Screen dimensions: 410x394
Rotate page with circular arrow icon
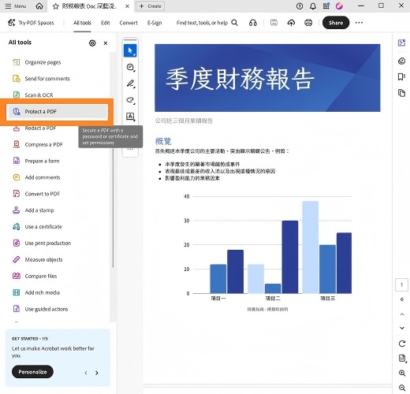(x=401, y=344)
